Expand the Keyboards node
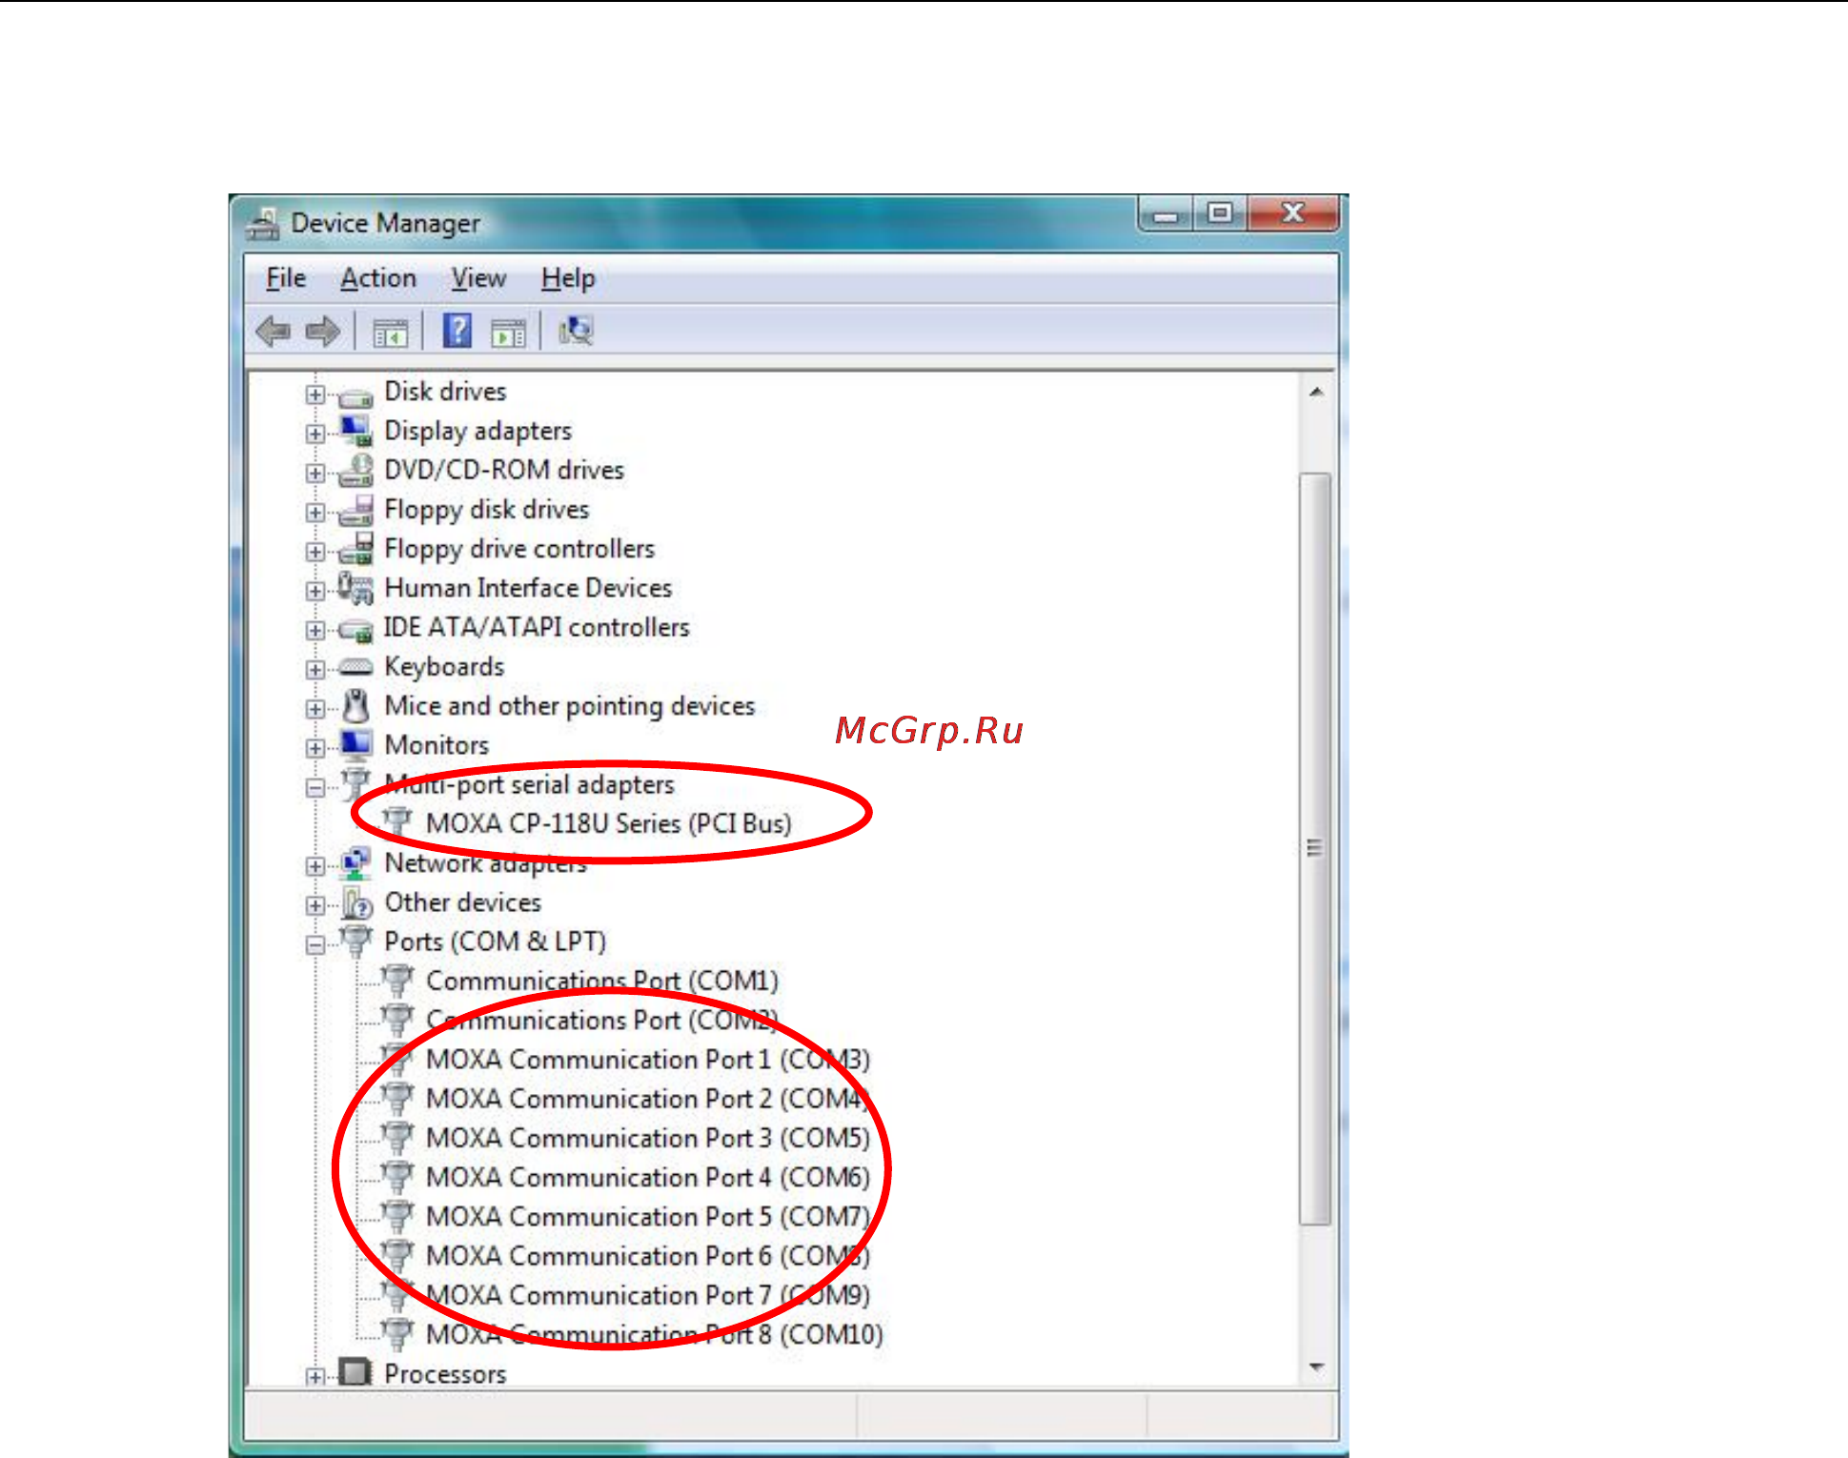This screenshot has height=1458, width=1848. click(315, 669)
